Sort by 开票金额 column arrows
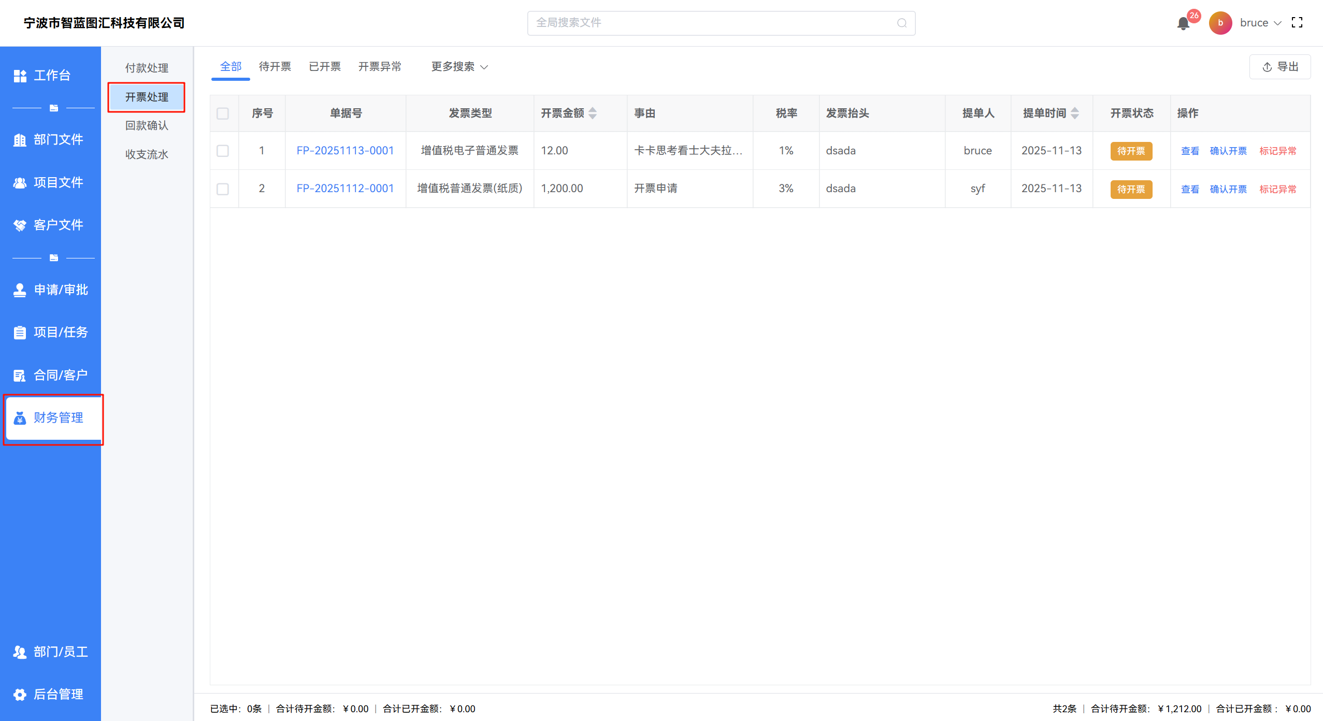This screenshot has height=721, width=1323. click(x=593, y=113)
